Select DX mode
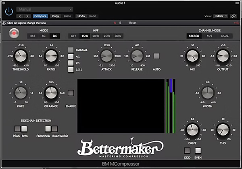This screenshot has width=242, height=169. [x=55, y=36]
